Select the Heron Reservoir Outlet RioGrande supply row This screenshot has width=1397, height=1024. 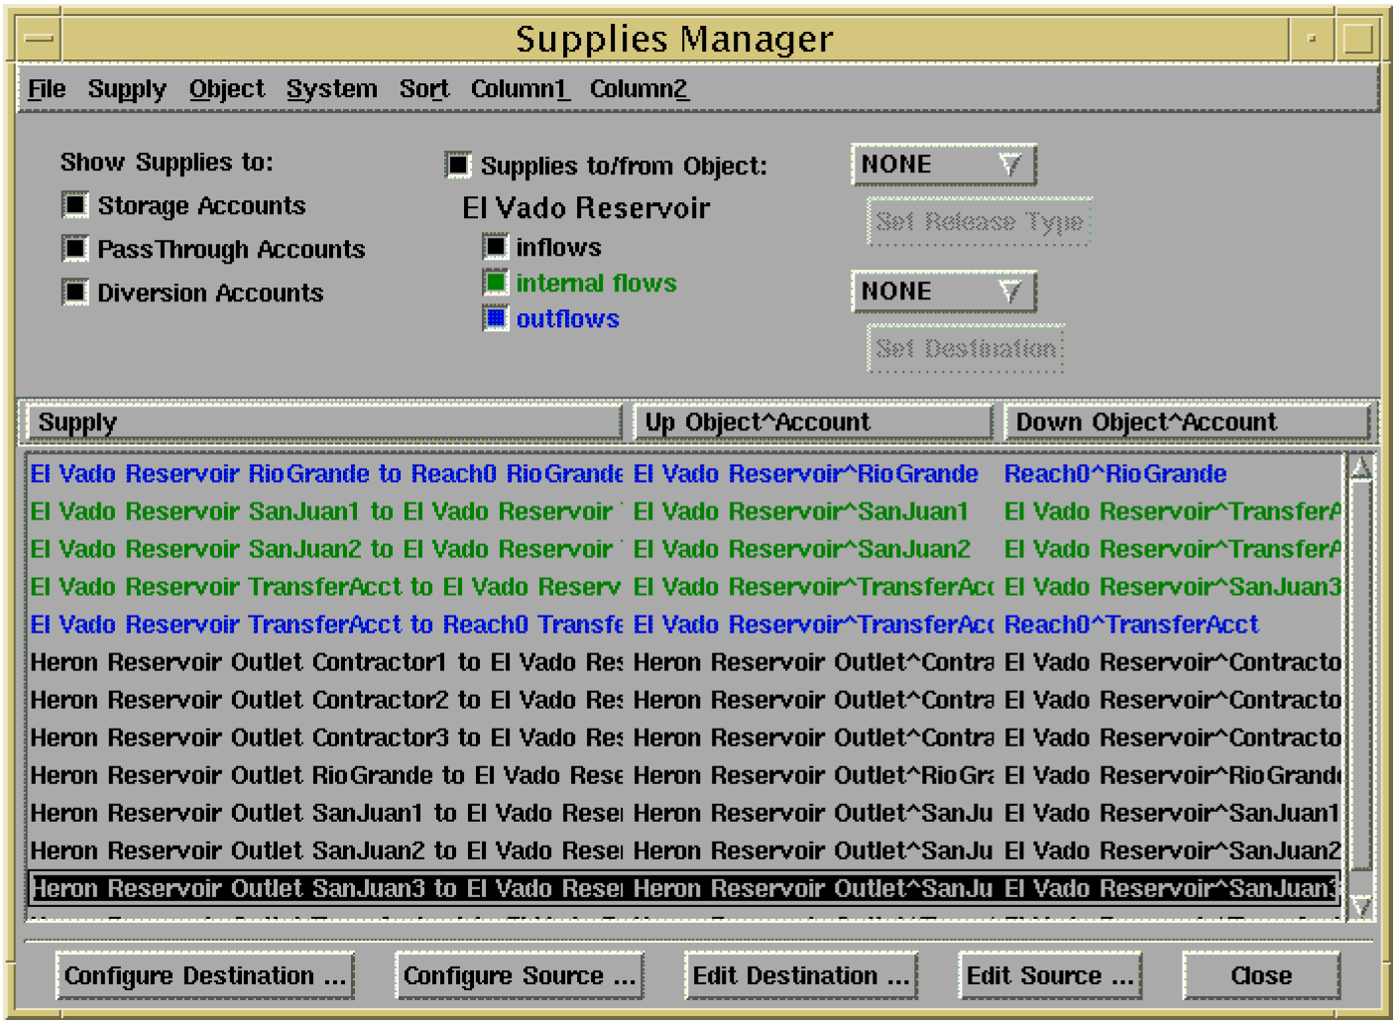[x=325, y=775]
